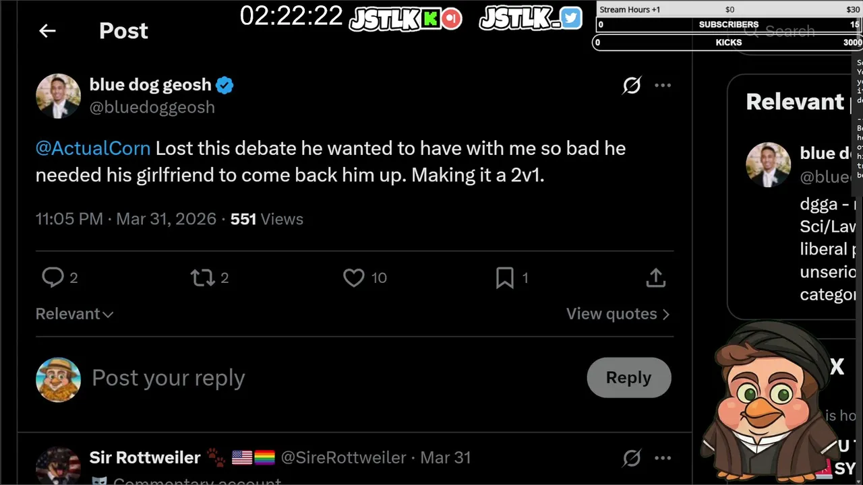Click the reply comment icon
The image size is (863, 485).
53,278
